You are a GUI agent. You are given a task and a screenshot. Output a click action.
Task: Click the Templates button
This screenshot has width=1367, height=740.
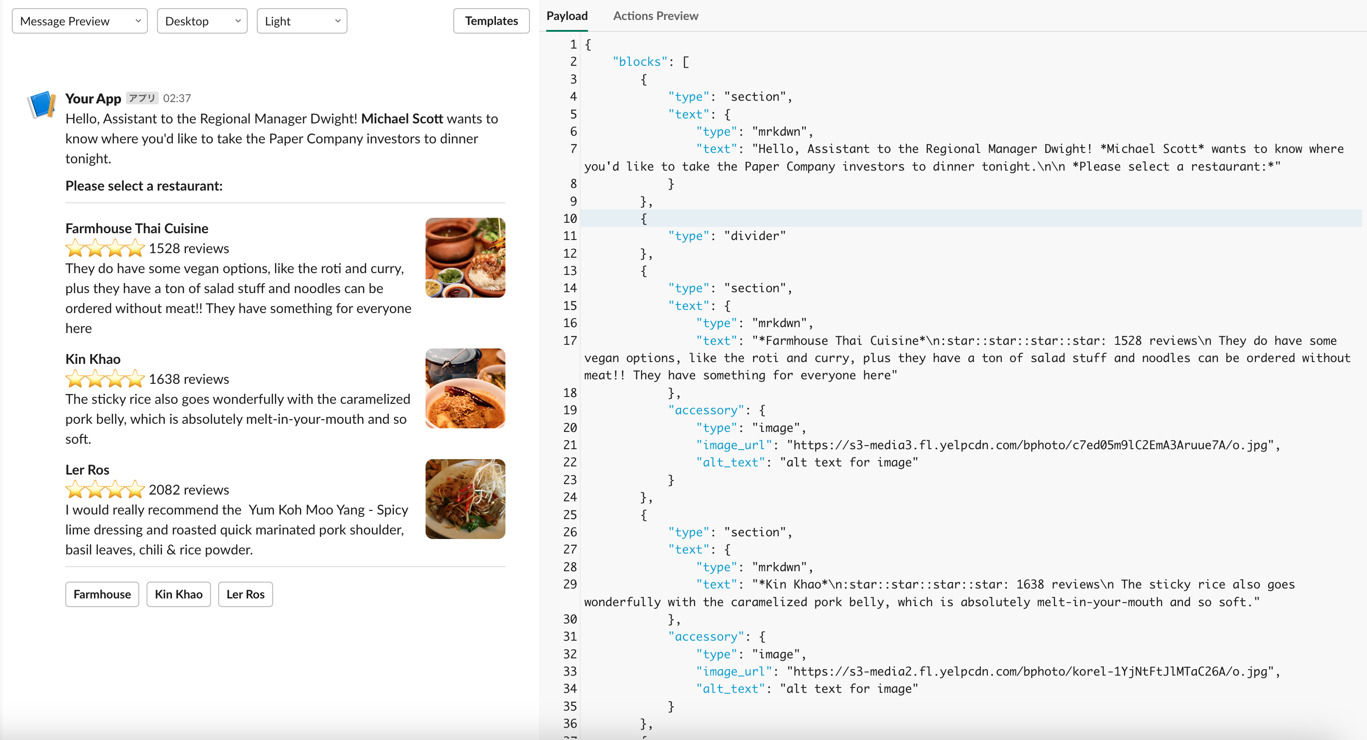click(491, 21)
